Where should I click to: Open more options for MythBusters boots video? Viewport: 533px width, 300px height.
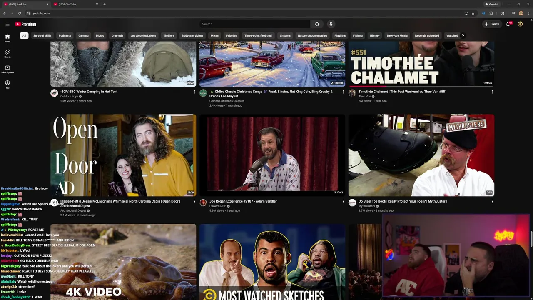tap(492, 201)
